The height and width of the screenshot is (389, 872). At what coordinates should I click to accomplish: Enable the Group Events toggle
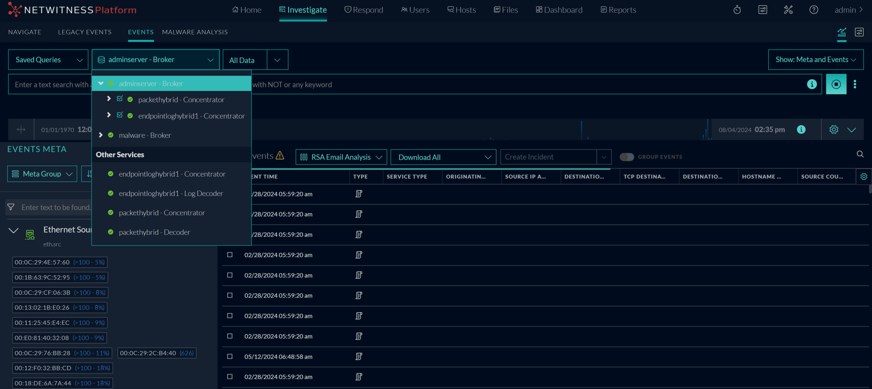pos(627,157)
